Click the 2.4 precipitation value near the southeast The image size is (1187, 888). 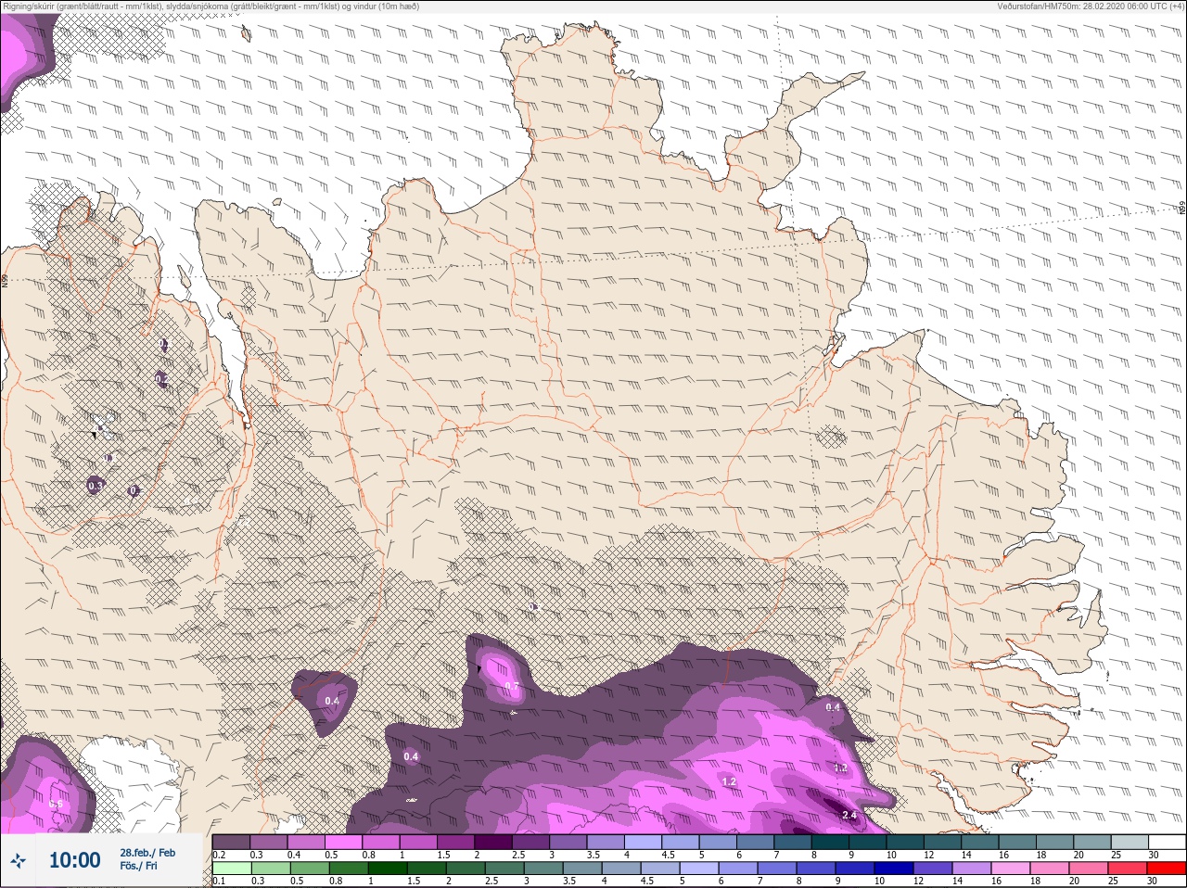(x=849, y=815)
